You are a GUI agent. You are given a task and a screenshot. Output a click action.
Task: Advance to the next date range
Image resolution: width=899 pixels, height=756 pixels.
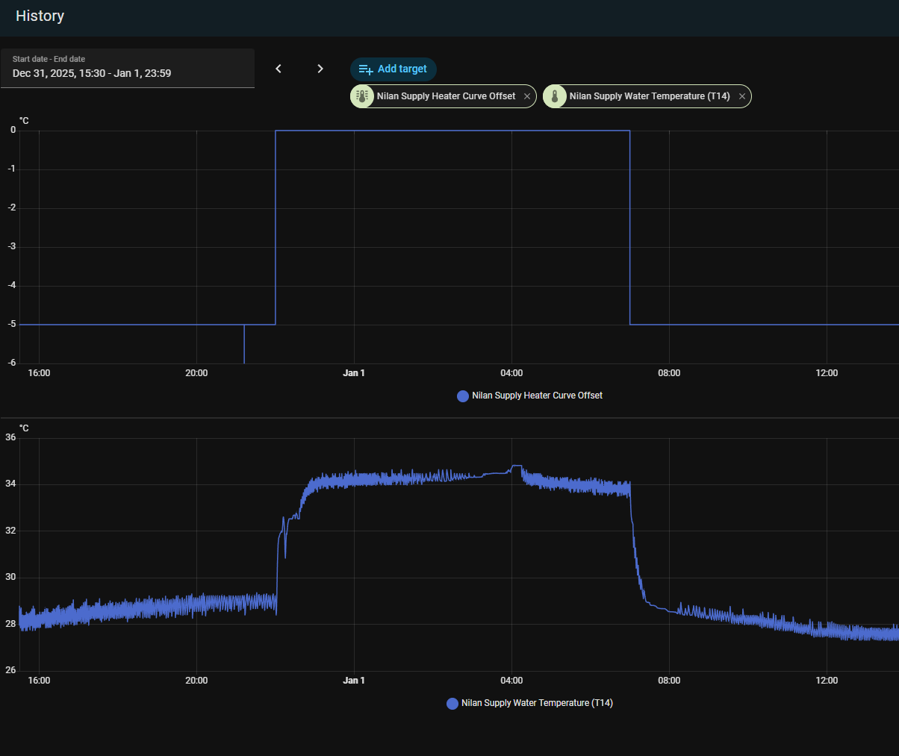coord(320,69)
